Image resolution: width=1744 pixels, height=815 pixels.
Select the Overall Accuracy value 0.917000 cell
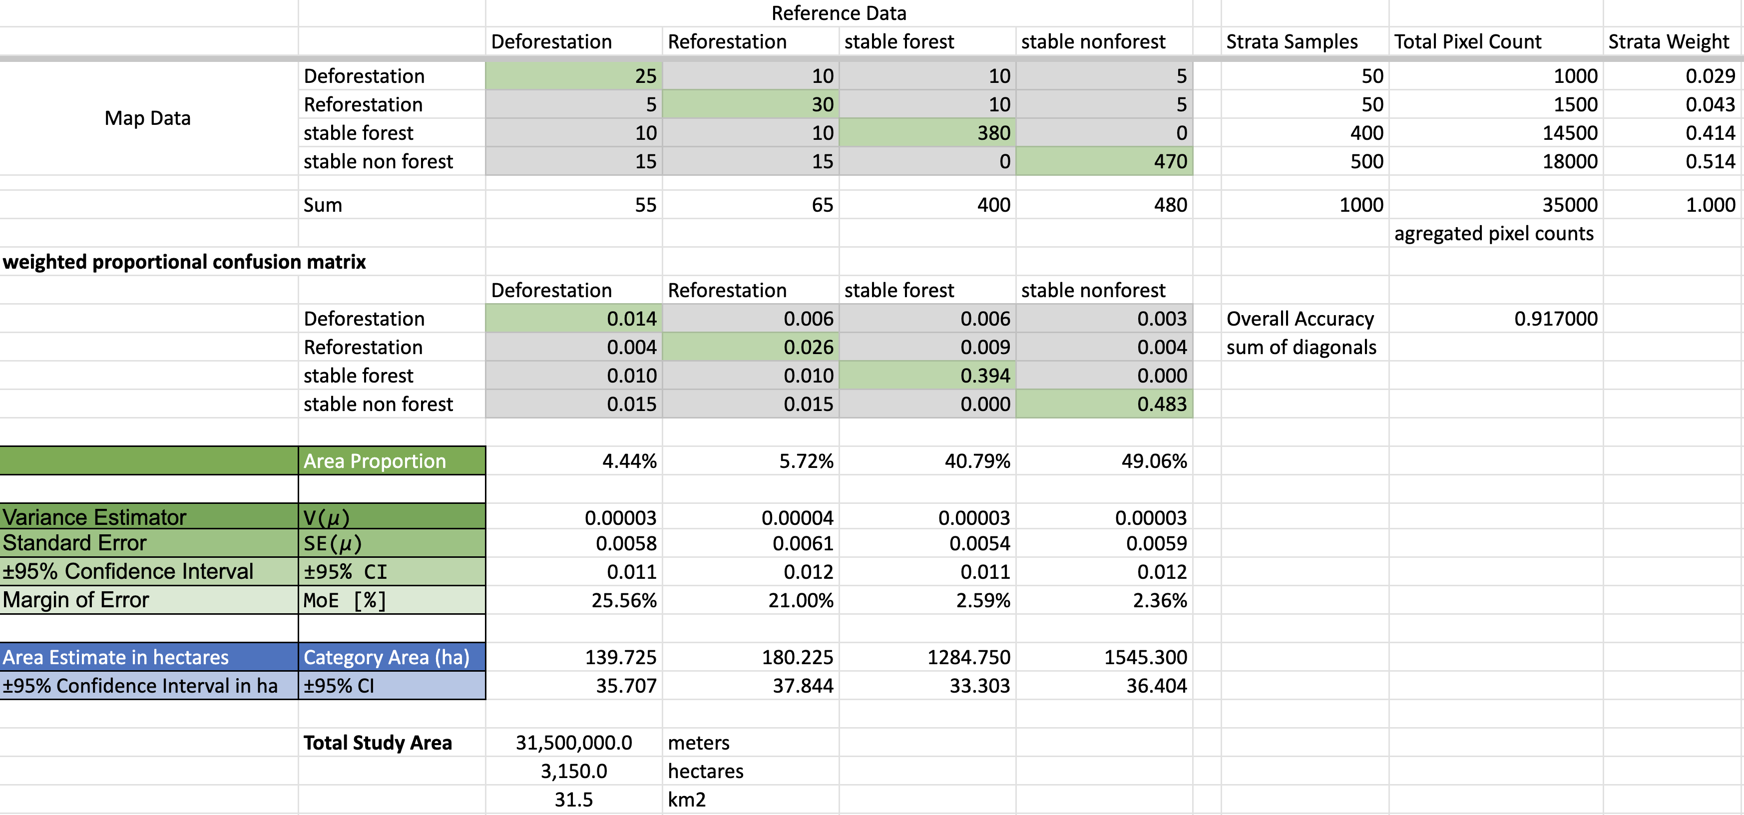1496,318
